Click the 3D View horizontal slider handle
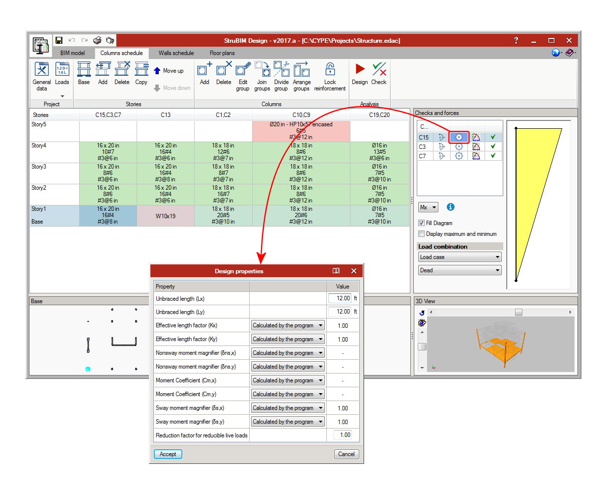Image resolution: width=604 pixels, height=489 pixels. coord(518,312)
